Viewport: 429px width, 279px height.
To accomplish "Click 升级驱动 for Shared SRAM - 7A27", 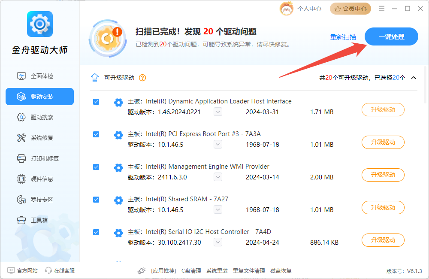I will click(383, 207).
